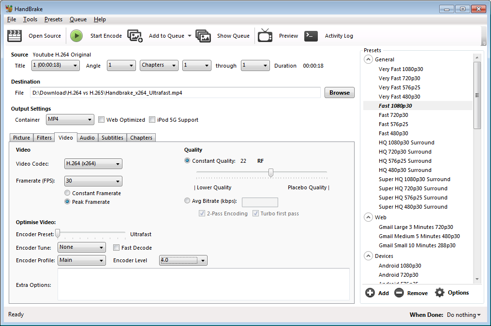Click the Add to Queue picture icon

coord(135,36)
